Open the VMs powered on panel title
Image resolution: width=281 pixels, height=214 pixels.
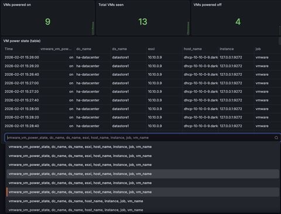(17, 5)
